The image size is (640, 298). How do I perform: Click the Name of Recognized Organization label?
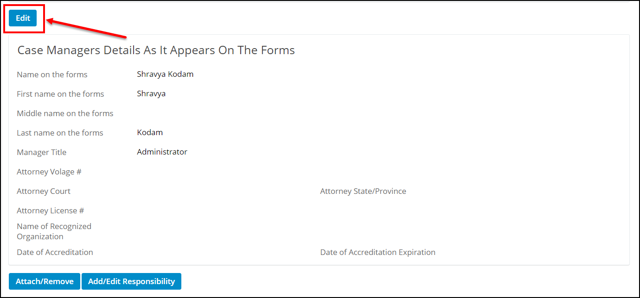(x=54, y=231)
